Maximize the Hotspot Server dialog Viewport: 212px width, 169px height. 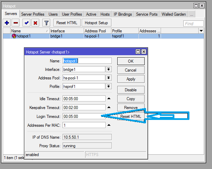coord(138,51)
